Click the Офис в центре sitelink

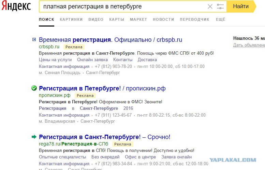pyautogui.click(x=141, y=157)
